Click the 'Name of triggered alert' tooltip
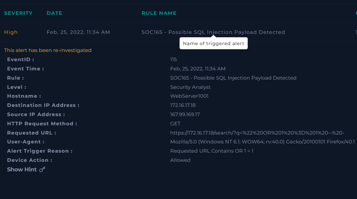357x199 pixels. 213,43
